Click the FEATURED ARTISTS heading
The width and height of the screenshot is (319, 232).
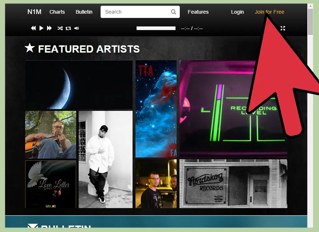point(89,49)
